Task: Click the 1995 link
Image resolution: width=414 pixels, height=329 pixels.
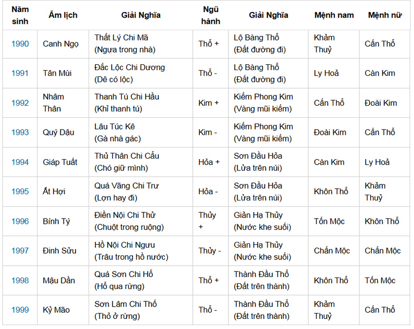Action: point(20,192)
